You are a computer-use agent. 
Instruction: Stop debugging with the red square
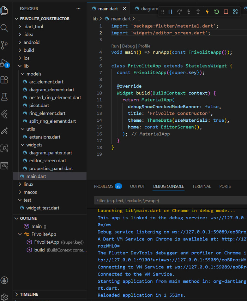226,12
